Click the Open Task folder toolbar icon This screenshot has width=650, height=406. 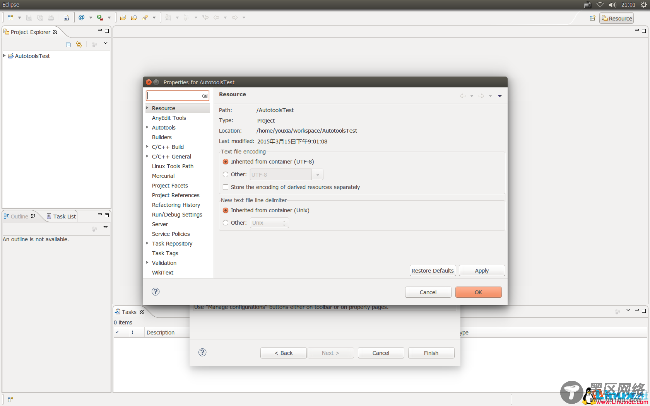coord(134,18)
